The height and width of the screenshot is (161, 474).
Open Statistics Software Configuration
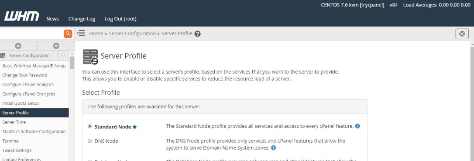pyautogui.click(x=34, y=131)
